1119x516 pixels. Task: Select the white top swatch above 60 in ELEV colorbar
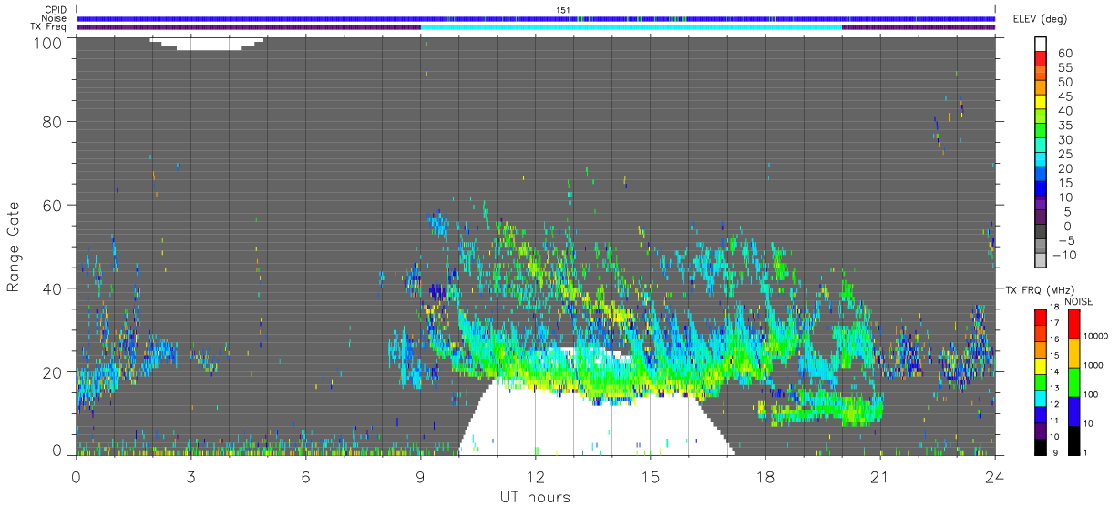pos(1042,45)
